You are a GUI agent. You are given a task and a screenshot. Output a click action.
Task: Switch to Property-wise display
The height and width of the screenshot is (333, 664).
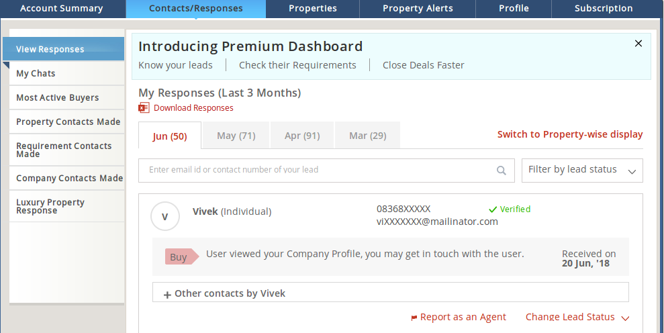point(570,134)
